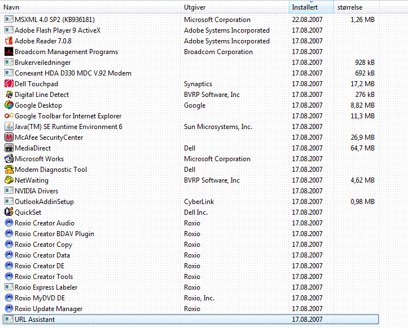Click the CyberLink publisher cell
This screenshot has height=328, width=408.
(x=199, y=202)
